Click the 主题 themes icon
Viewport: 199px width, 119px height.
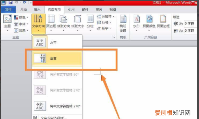point(8,19)
